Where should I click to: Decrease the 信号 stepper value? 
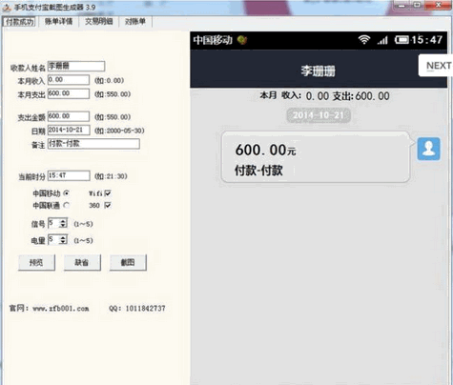pos(63,225)
